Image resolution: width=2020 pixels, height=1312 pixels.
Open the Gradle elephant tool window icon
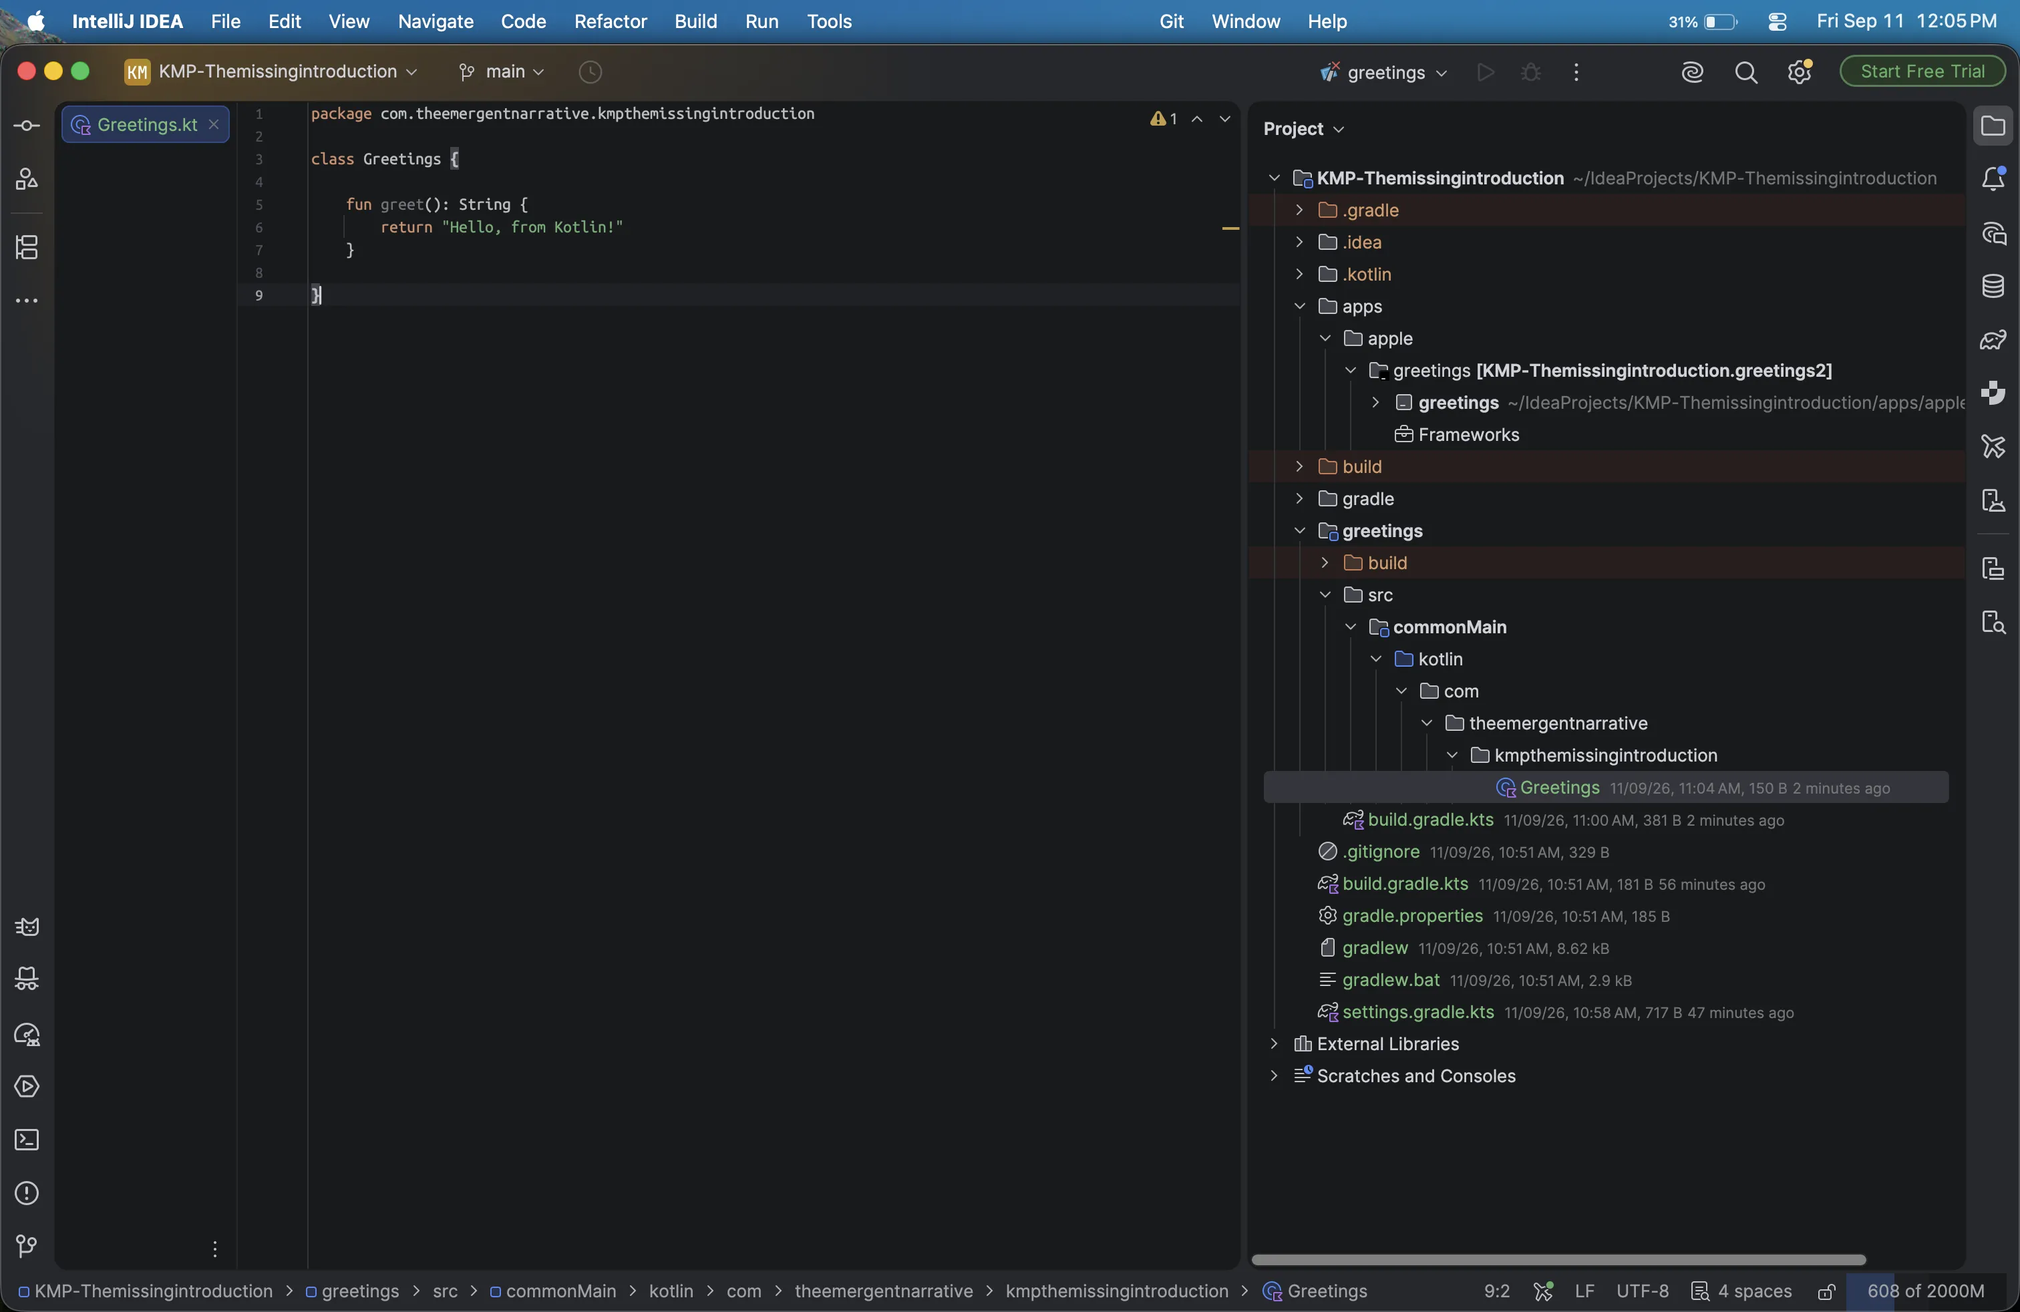(1993, 340)
